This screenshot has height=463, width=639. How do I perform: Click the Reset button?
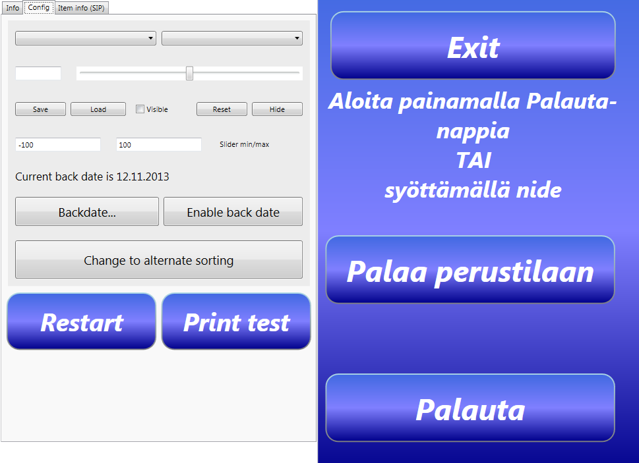(222, 109)
